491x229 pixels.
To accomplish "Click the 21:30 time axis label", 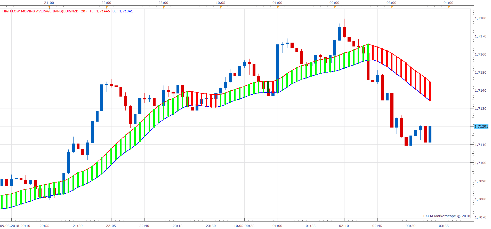I will (78, 226).
